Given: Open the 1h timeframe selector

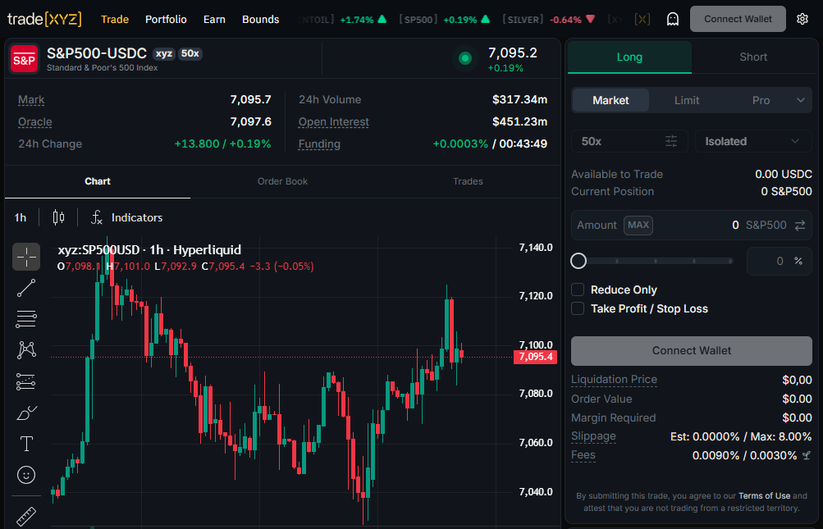Looking at the screenshot, I should pos(20,217).
